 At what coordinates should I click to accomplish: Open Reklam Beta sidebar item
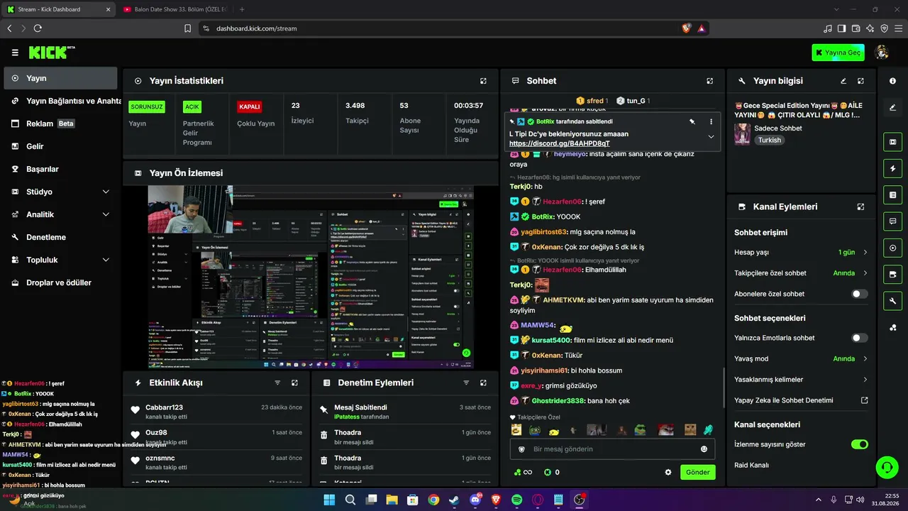pyautogui.click(x=60, y=123)
